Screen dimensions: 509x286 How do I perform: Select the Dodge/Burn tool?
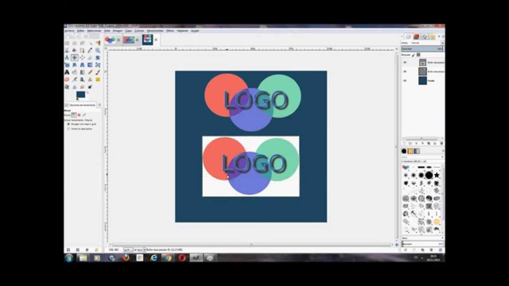pos(90,87)
